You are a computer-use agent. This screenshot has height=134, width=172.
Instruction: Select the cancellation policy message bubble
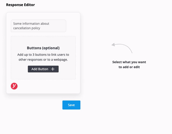(x=38, y=26)
